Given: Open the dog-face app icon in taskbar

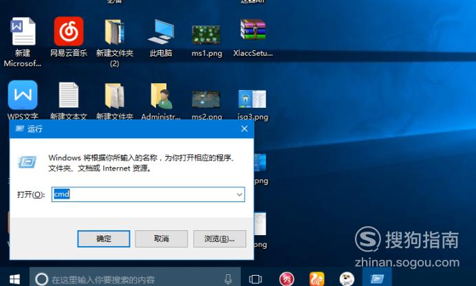Looking at the screenshot, I should pyautogui.click(x=347, y=279).
